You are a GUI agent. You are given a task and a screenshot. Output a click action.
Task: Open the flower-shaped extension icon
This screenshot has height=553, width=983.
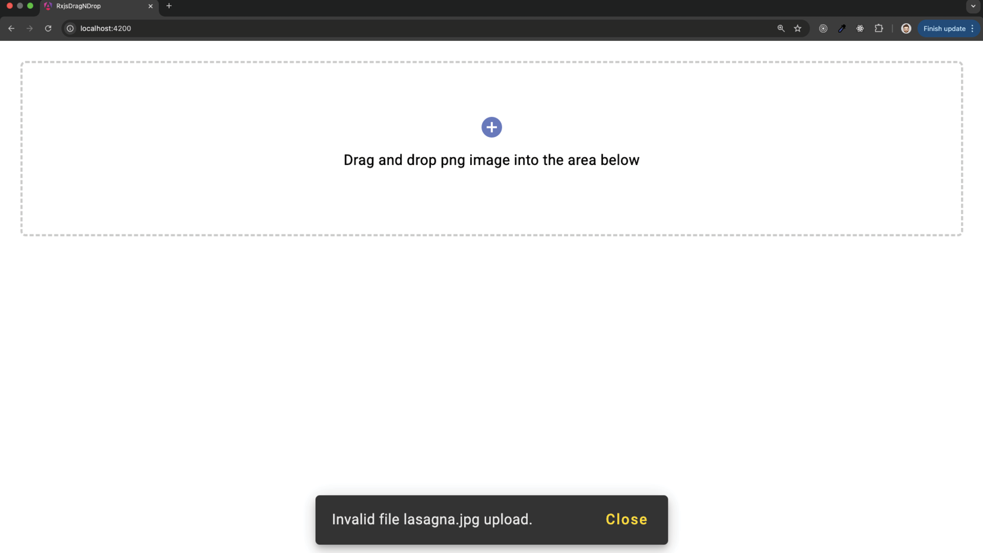(860, 28)
